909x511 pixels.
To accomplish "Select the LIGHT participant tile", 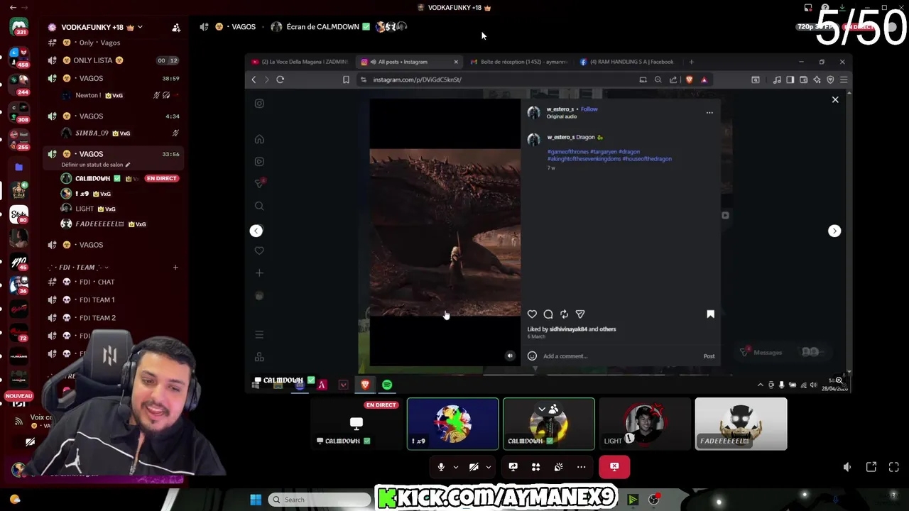I will point(645,424).
